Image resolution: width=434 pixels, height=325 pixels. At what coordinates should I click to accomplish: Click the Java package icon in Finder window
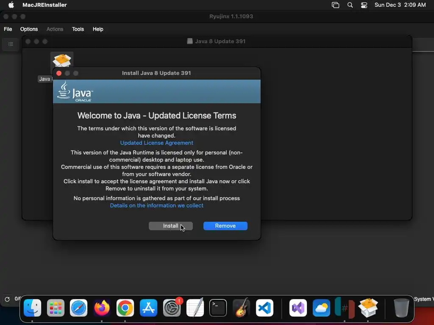click(62, 60)
